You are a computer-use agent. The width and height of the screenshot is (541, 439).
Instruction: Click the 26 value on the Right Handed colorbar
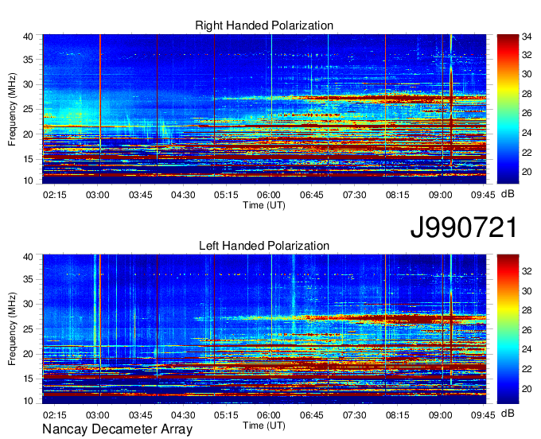527,113
